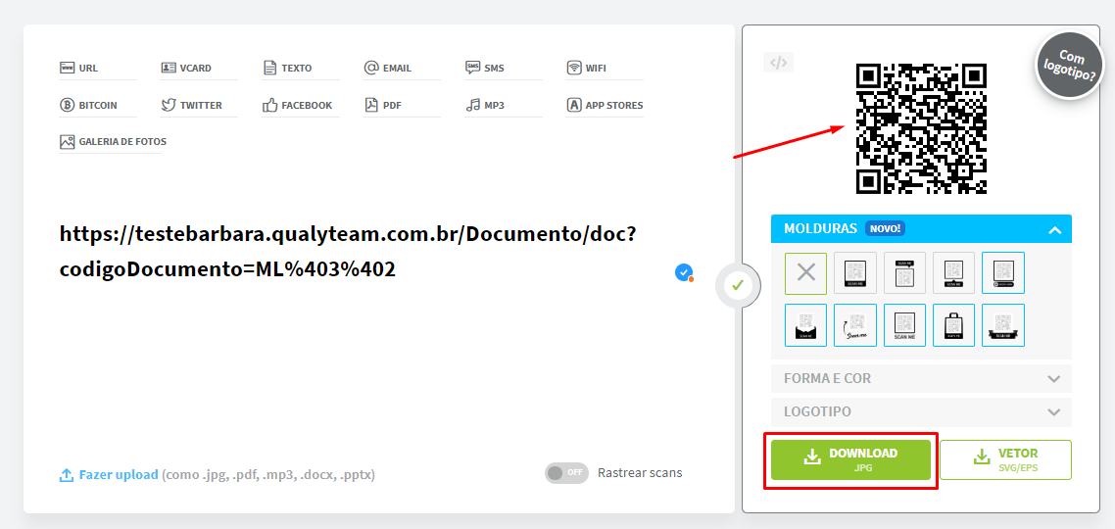Image resolution: width=1115 pixels, height=529 pixels.
Task: Select the handwritten arrow 'Scan me' frame
Action: [x=854, y=325]
